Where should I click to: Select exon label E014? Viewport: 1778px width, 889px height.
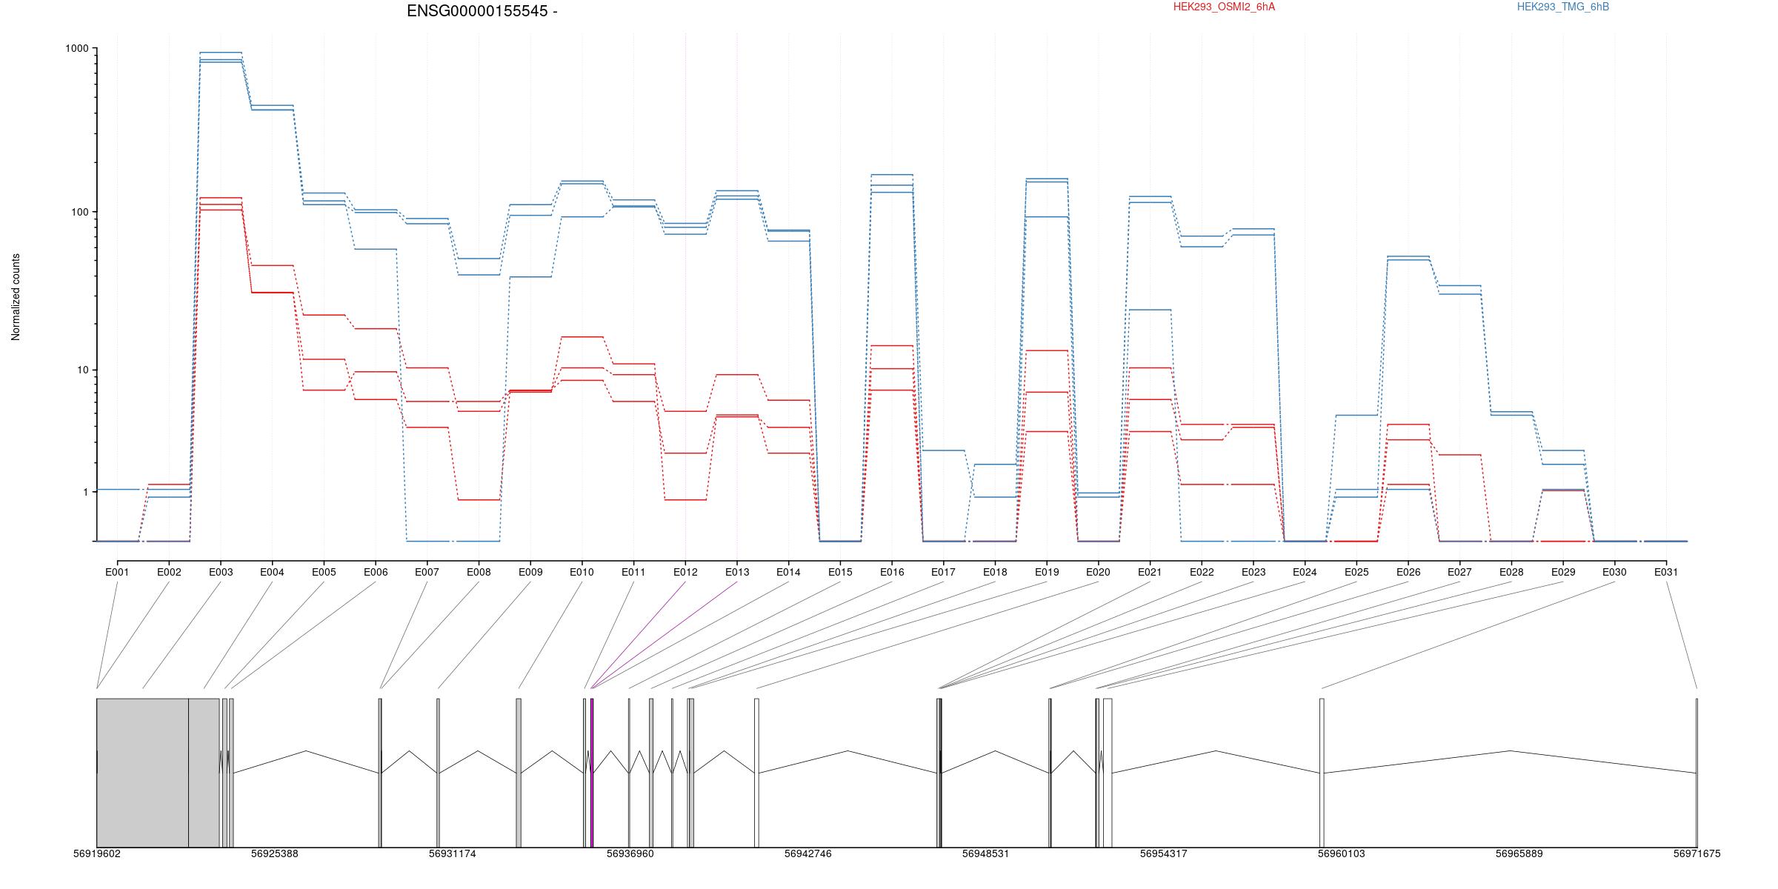pyautogui.click(x=788, y=572)
